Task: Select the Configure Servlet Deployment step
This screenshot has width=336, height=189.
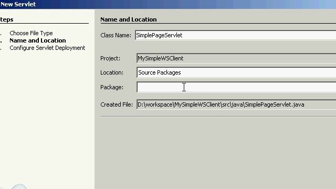Action: coord(47,48)
